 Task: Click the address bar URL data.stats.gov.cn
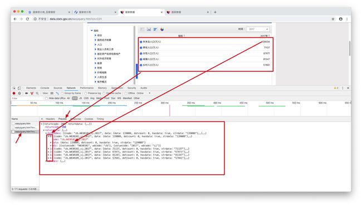coord(76,19)
